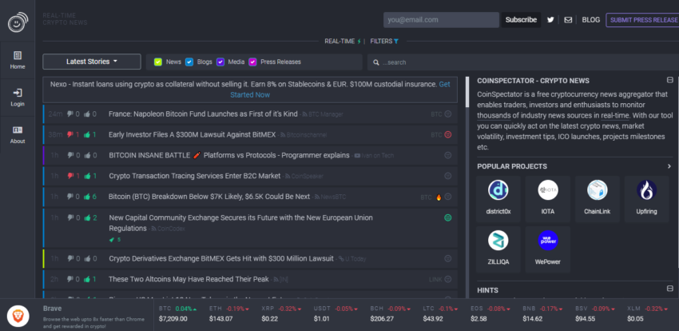
Task: Click the news list vertical scrollbar
Action: 467,92
